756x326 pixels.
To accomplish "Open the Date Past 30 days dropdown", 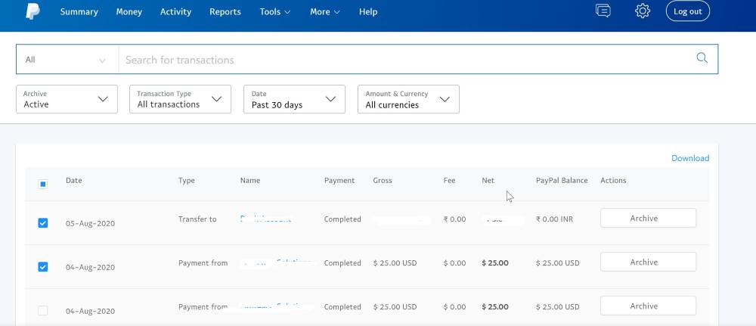I will [295, 99].
